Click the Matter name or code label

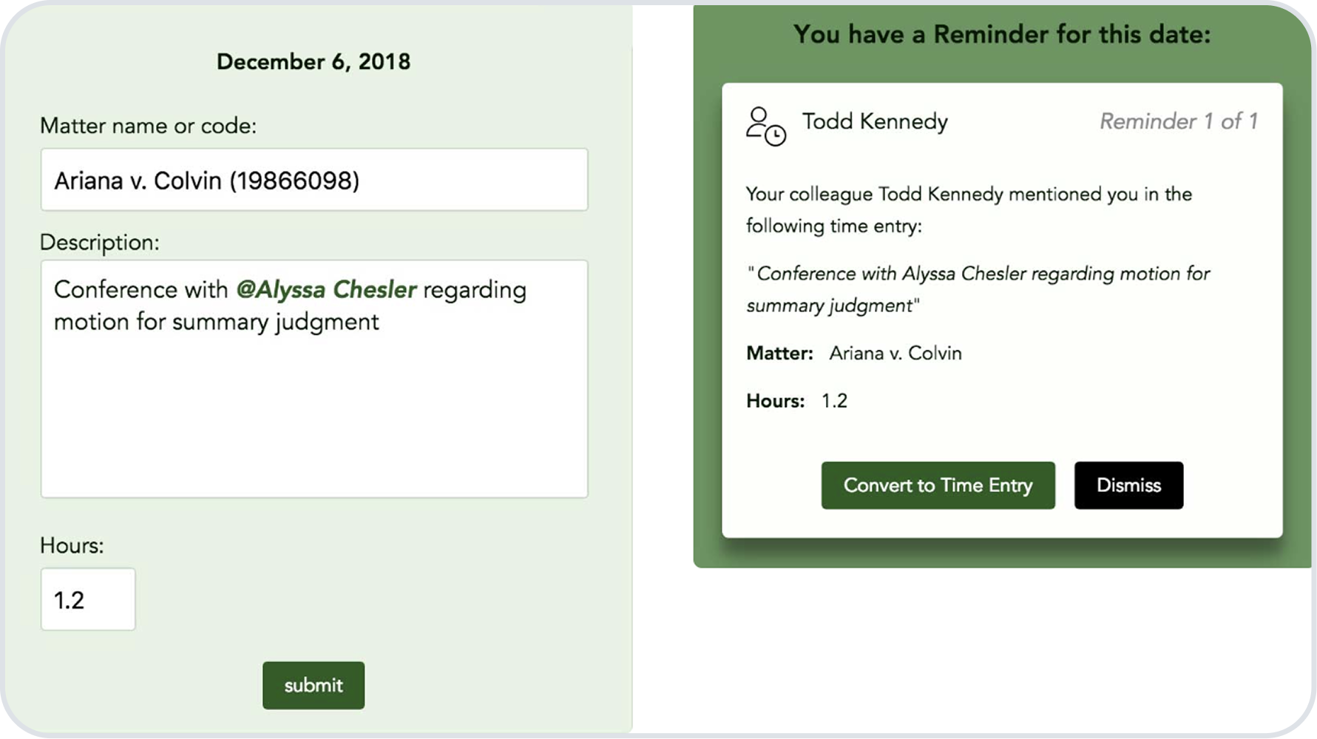point(148,125)
